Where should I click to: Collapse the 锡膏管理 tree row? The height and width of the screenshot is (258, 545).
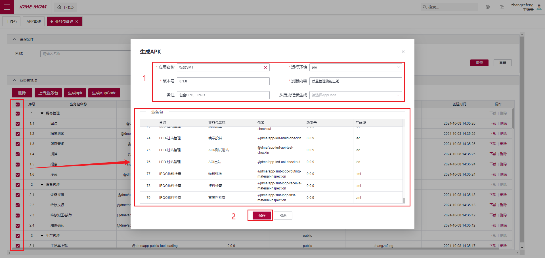[42, 113]
